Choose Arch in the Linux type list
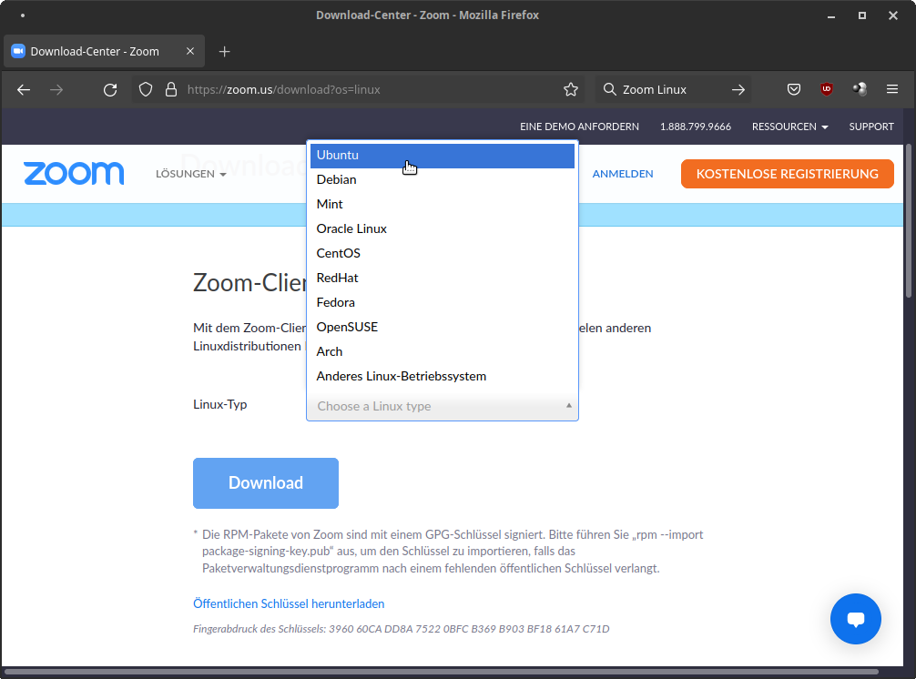Viewport: 916px width, 679px height. pos(443,351)
